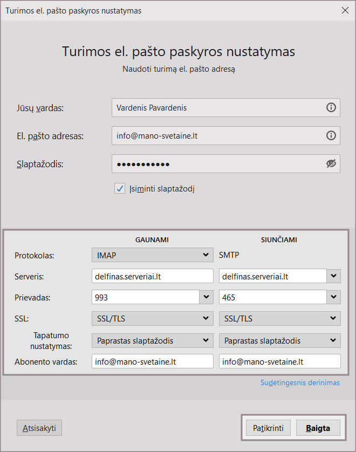The width and height of the screenshot is (356, 452).
Task: Click the outgoing Abonento vardas field
Action: [x=279, y=361]
